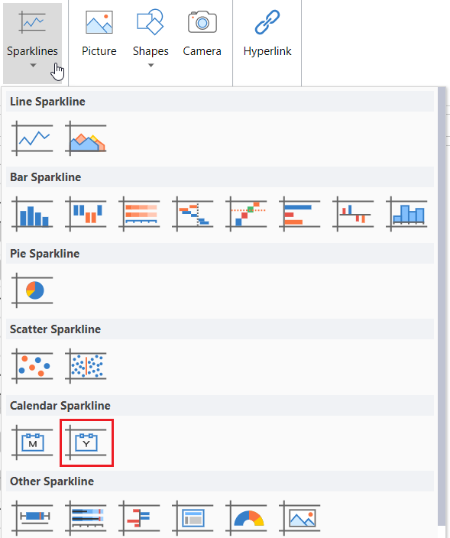Insert a Line sparkline

[x=33, y=138]
